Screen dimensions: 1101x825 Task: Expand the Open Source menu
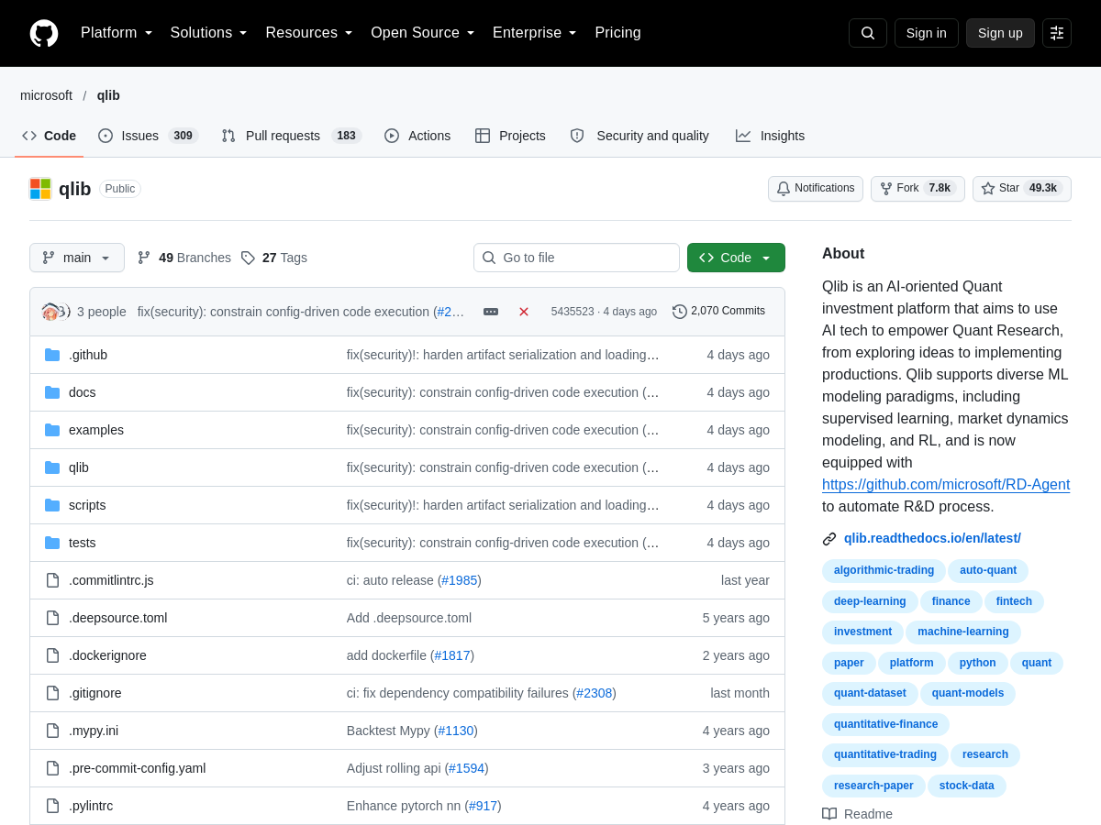tap(423, 33)
